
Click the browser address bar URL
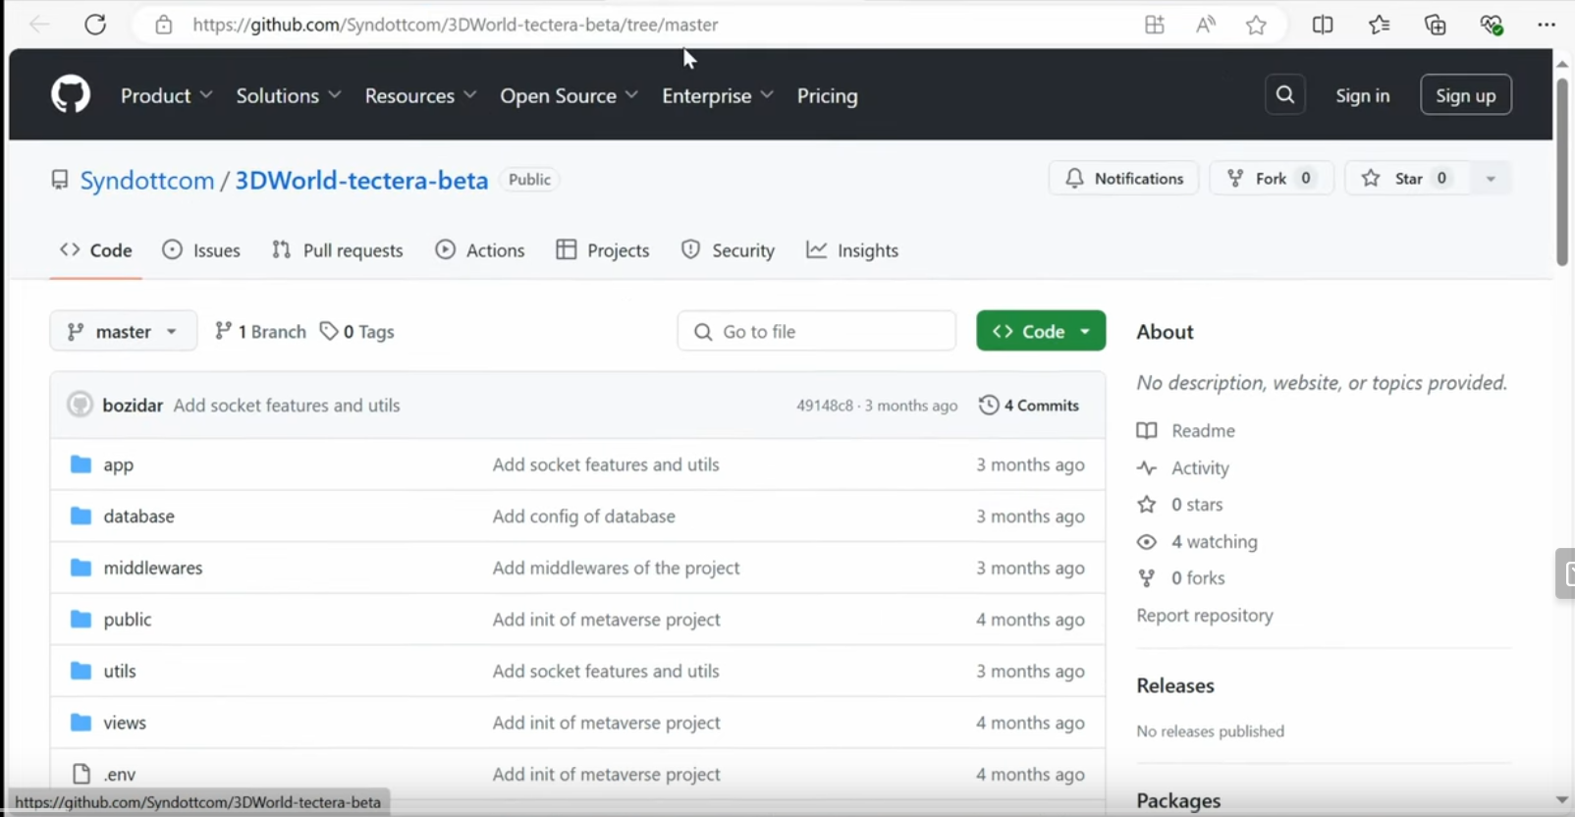(x=455, y=25)
